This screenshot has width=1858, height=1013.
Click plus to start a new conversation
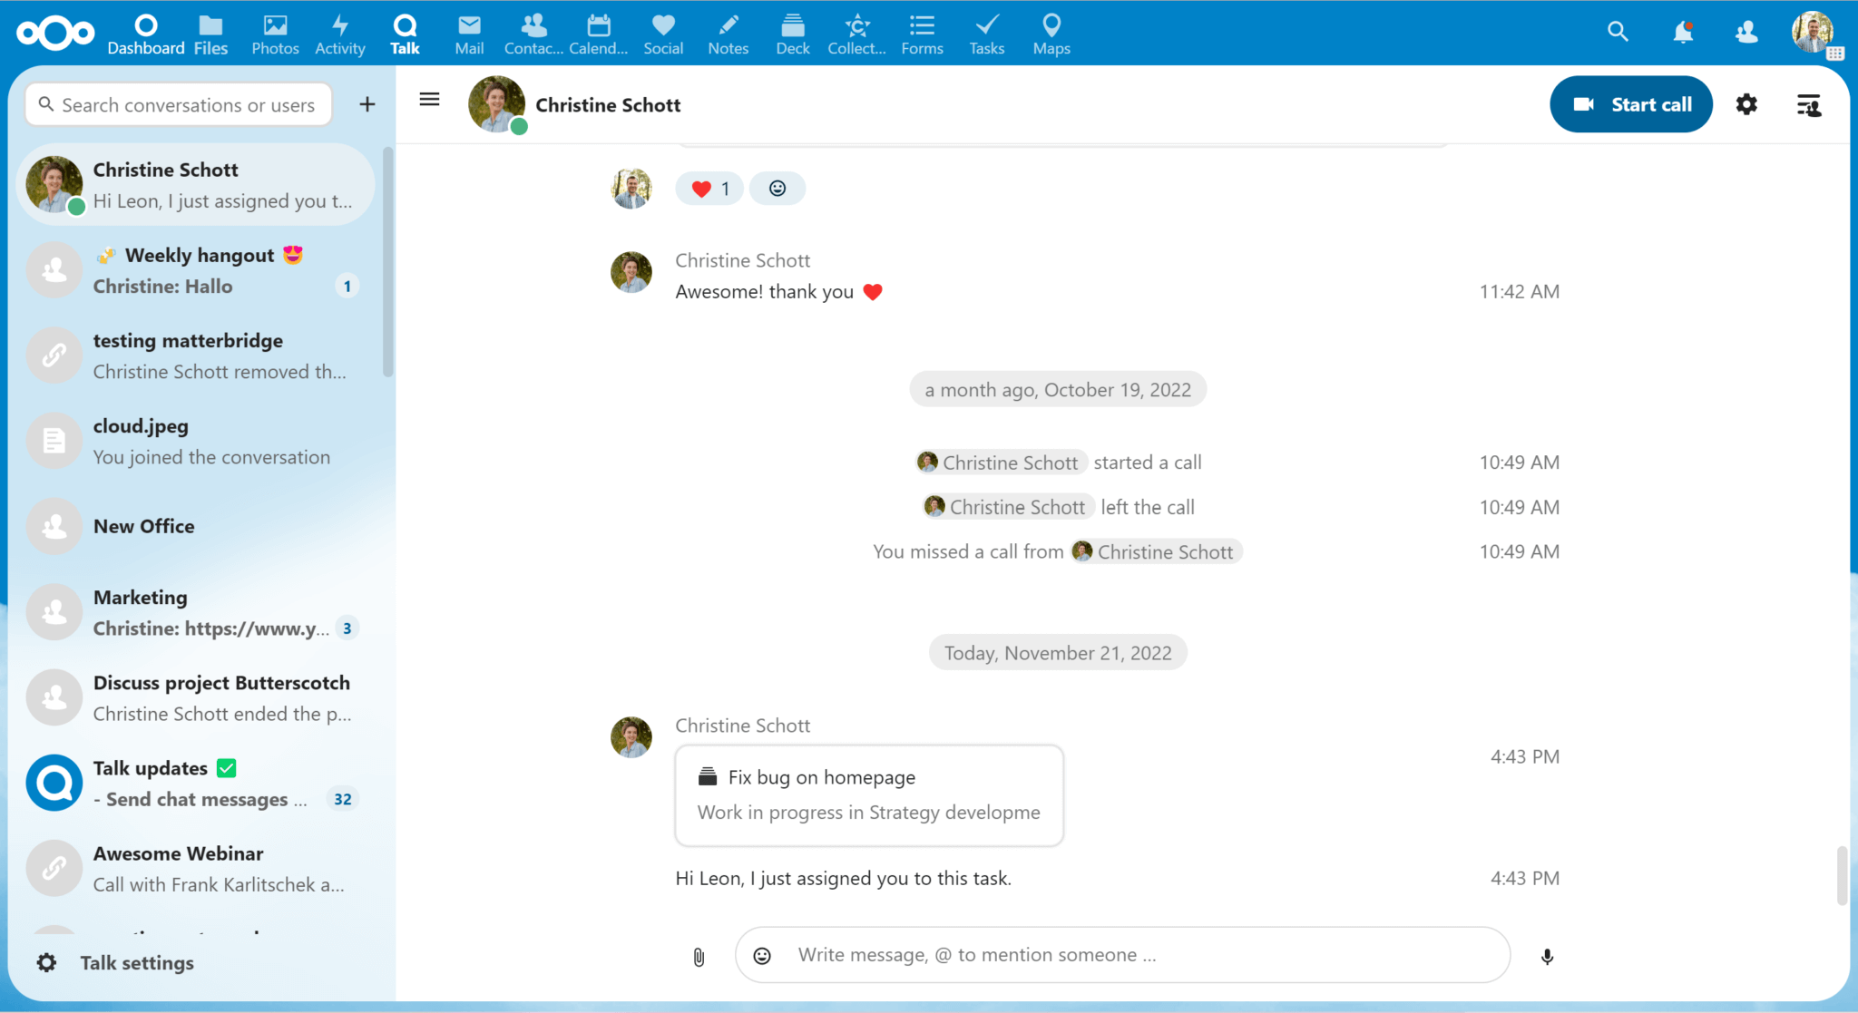367,103
